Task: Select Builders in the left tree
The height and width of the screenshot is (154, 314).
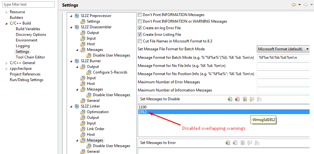Action: point(16,18)
